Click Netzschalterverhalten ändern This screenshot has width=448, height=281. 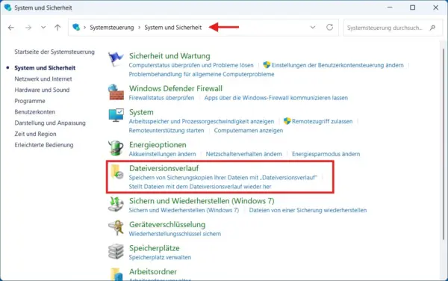click(243, 154)
